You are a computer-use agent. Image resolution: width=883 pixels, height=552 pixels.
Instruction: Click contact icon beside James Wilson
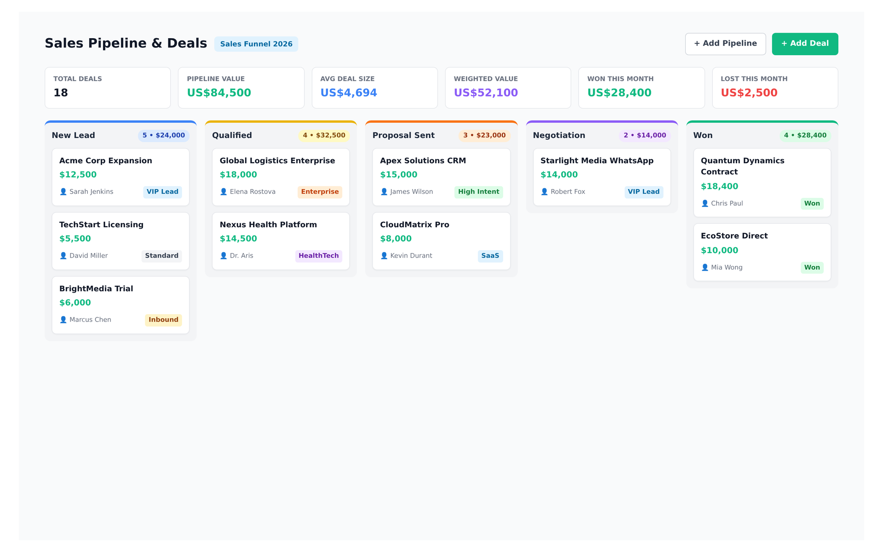pos(384,192)
